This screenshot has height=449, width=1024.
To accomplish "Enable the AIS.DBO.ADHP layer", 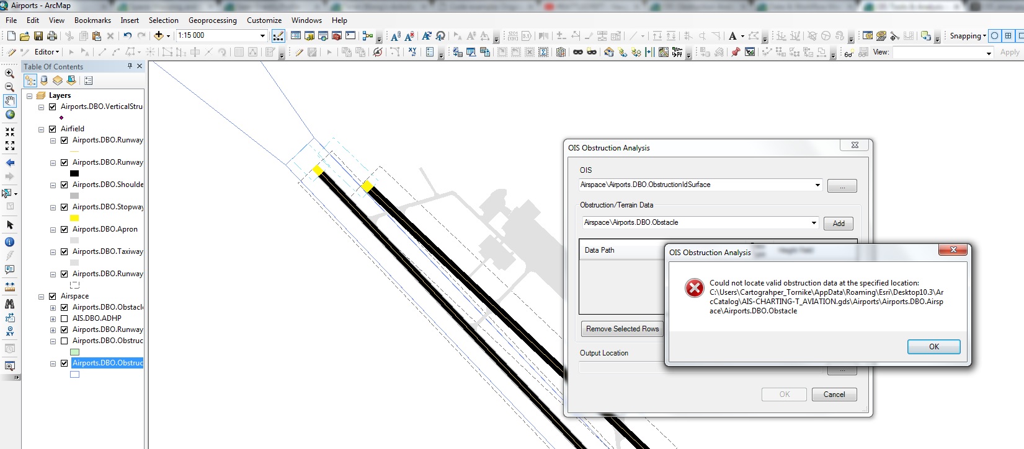I will [65, 318].
